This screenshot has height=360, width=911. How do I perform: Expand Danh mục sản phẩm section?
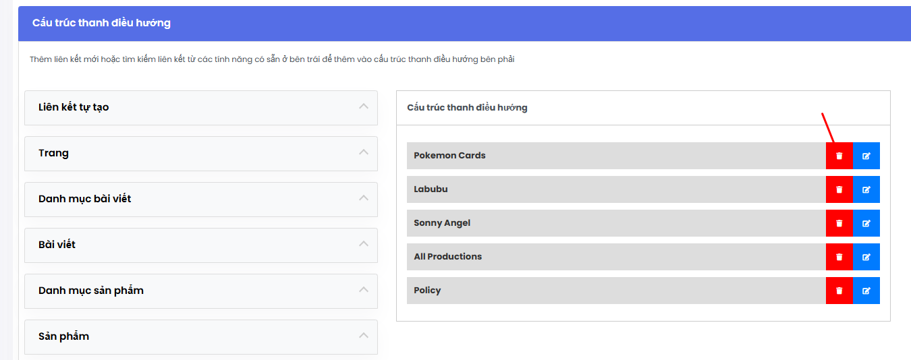[201, 291]
